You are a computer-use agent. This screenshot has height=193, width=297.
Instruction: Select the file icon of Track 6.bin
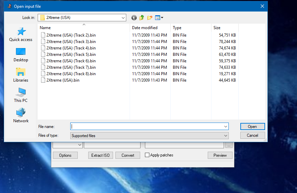43,61
